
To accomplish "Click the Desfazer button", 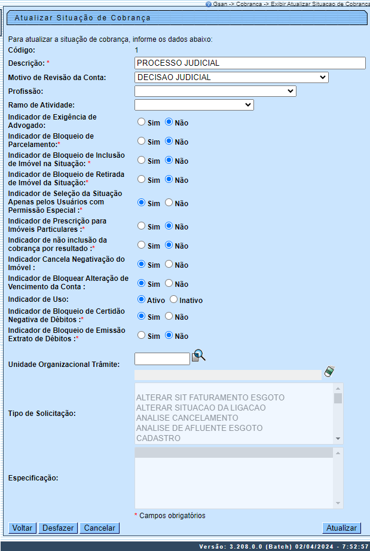I will tap(58, 528).
